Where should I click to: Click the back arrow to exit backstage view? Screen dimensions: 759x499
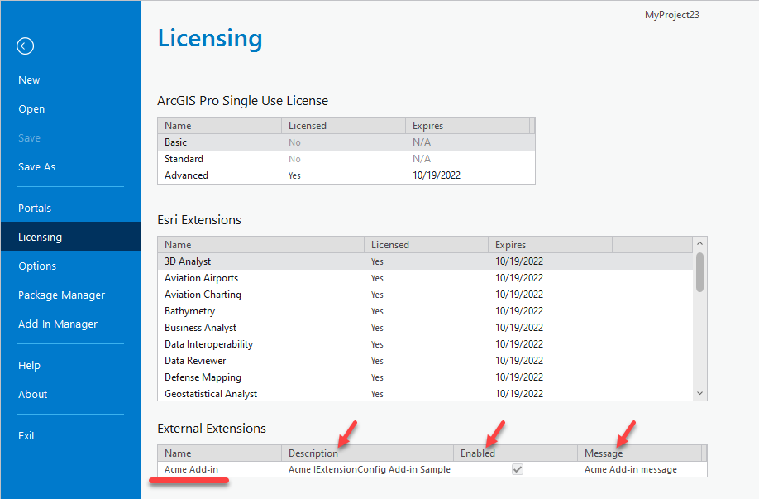click(25, 46)
